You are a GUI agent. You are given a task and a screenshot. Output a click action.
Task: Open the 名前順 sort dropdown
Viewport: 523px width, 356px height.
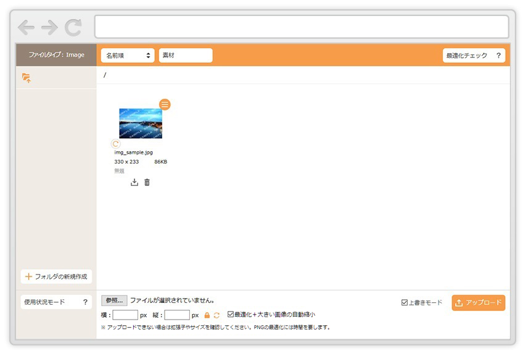pos(128,56)
